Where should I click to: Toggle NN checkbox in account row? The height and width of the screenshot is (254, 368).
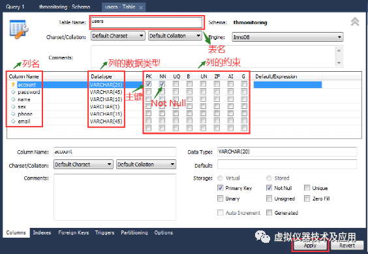pyautogui.click(x=162, y=84)
